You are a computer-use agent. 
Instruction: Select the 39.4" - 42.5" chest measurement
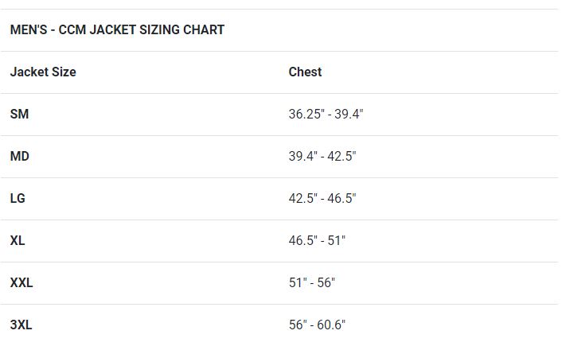tap(322, 157)
